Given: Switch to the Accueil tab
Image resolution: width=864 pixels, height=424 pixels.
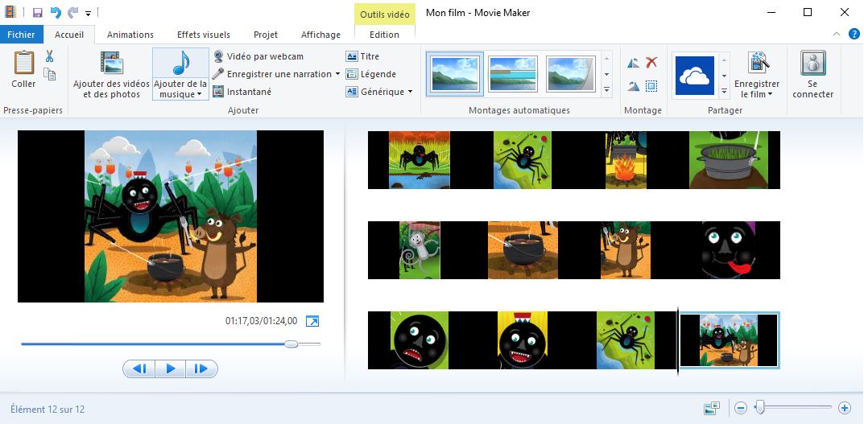Looking at the screenshot, I should [x=69, y=34].
